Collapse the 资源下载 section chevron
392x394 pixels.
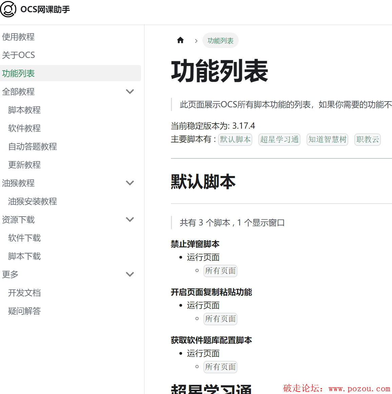tap(130, 219)
